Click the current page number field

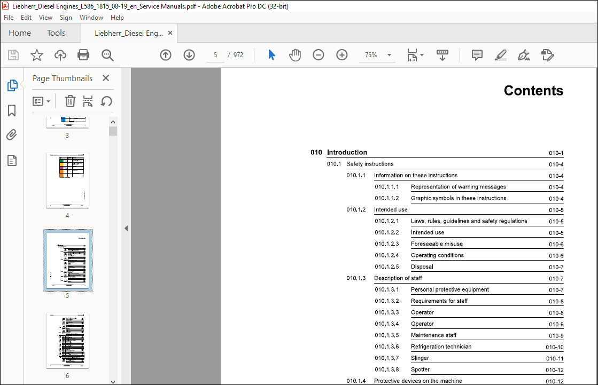point(215,56)
